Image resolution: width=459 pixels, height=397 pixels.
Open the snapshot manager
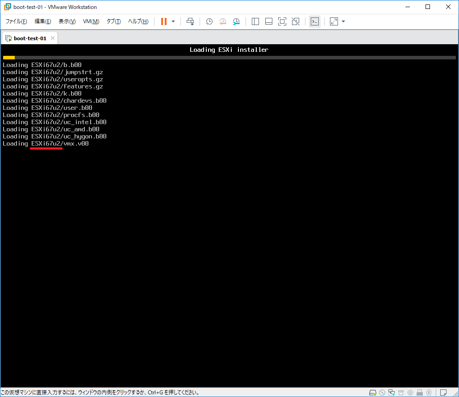[x=236, y=21]
